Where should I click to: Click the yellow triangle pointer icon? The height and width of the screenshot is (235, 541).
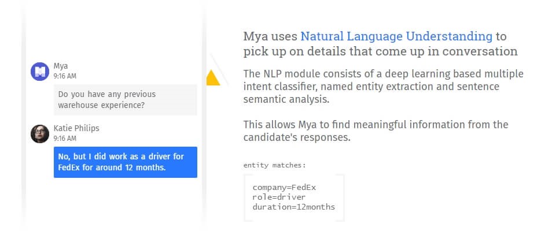click(213, 77)
